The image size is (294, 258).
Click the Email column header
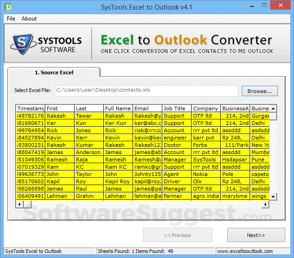click(x=147, y=108)
